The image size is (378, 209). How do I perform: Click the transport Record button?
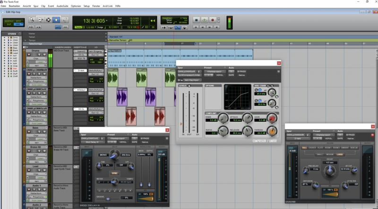coord(213,20)
